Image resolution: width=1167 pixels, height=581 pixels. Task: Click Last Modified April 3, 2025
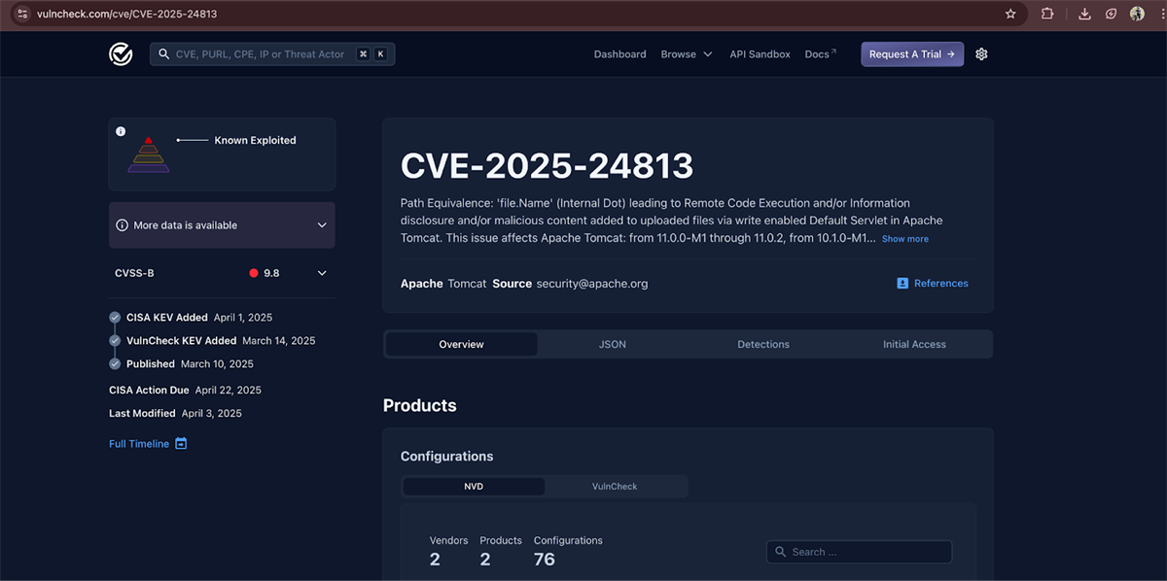[175, 414]
